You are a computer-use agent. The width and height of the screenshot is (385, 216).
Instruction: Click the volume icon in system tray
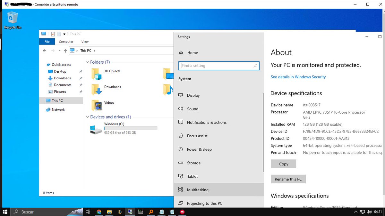369,212
